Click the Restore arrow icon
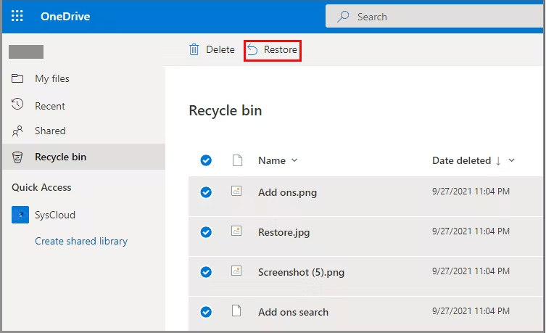The width and height of the screenshot is (546, 333). 252,49
